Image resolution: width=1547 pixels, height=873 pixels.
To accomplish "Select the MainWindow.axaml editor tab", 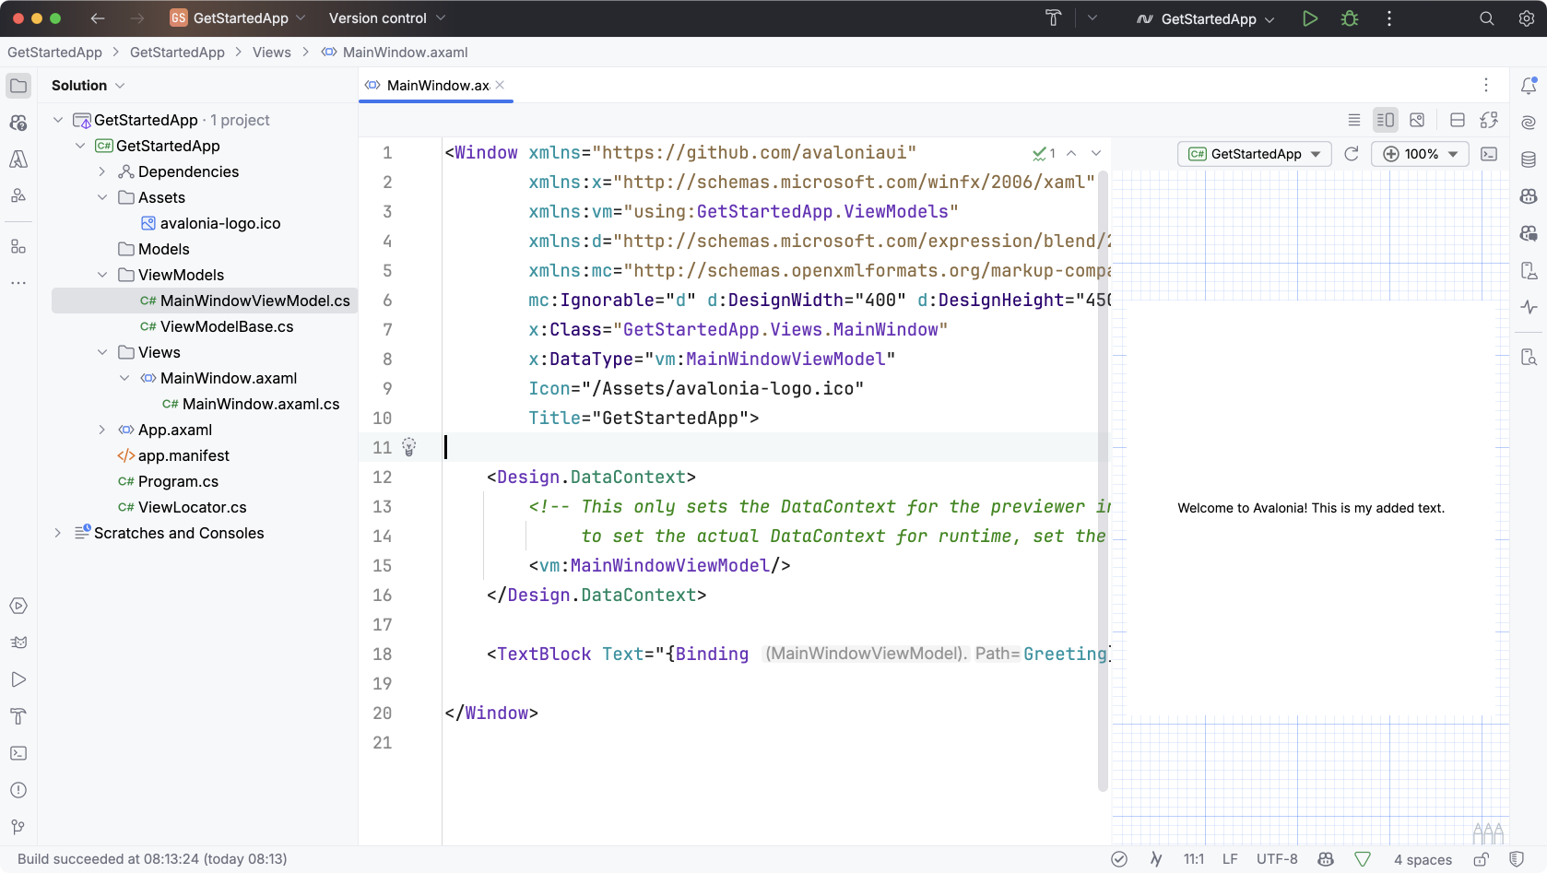I will pyautogui.click(x=433, y=85).
